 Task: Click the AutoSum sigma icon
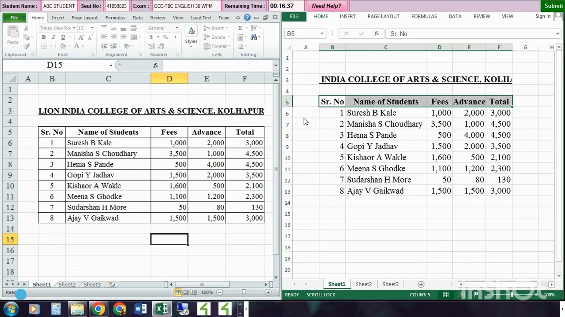point(240,28)
